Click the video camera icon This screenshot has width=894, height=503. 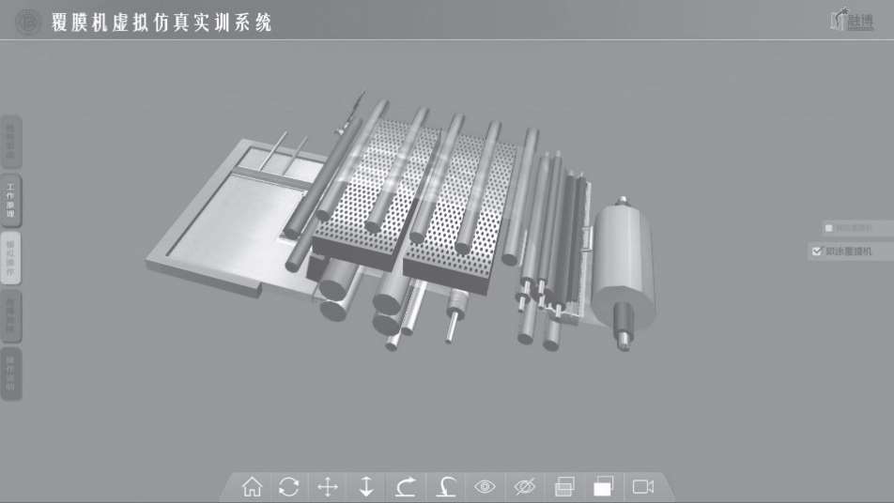[x=643, y=486]
